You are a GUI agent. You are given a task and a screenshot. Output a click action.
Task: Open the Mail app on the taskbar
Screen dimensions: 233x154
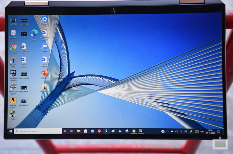[93, 131]
